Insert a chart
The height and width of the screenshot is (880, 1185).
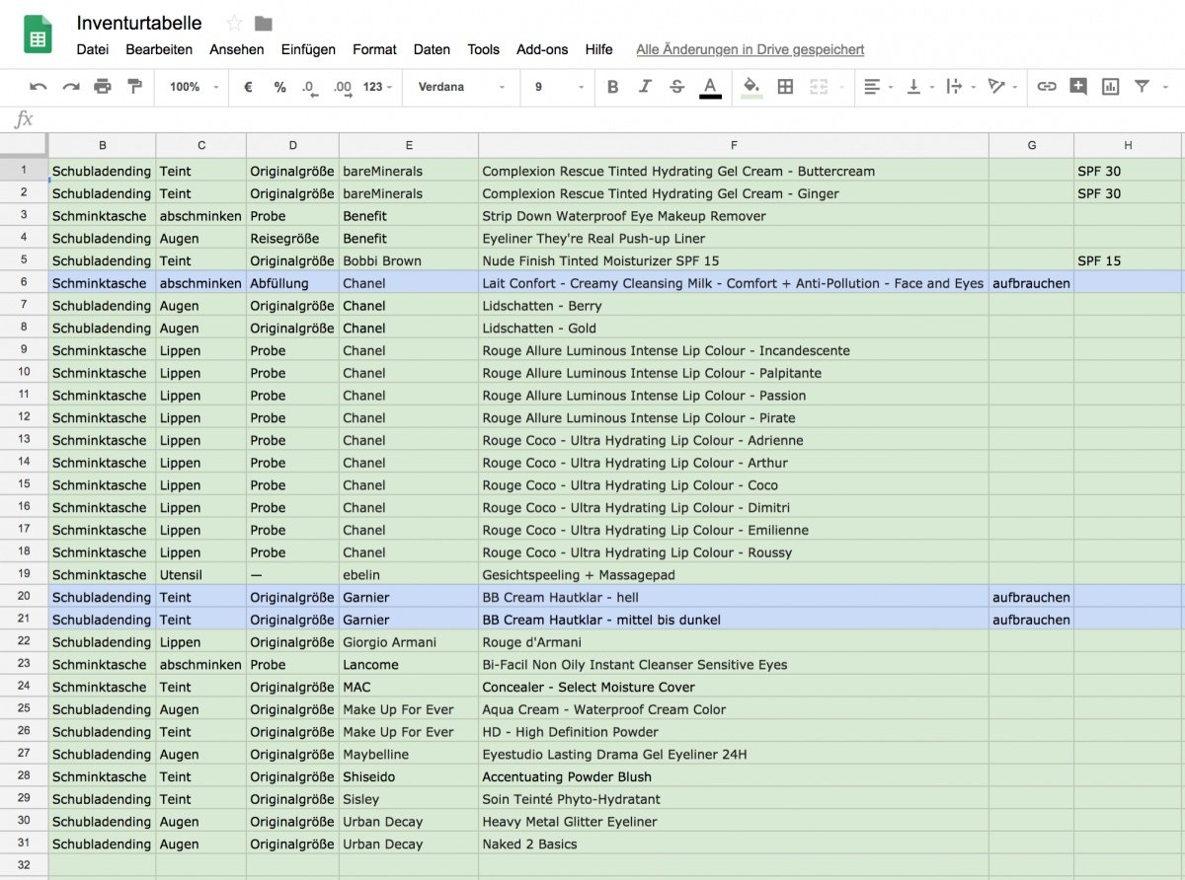[1111, 87]
